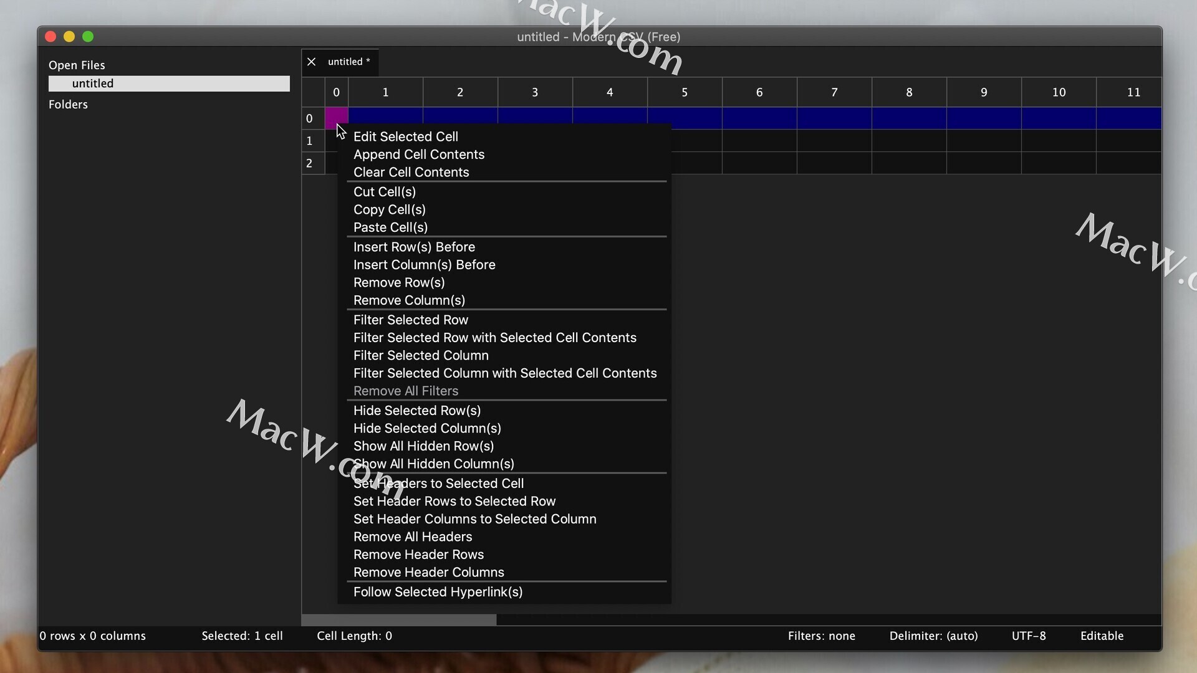Screen dimensions: 1197x673
Task: Select row header 1
Action: (313, 141)
